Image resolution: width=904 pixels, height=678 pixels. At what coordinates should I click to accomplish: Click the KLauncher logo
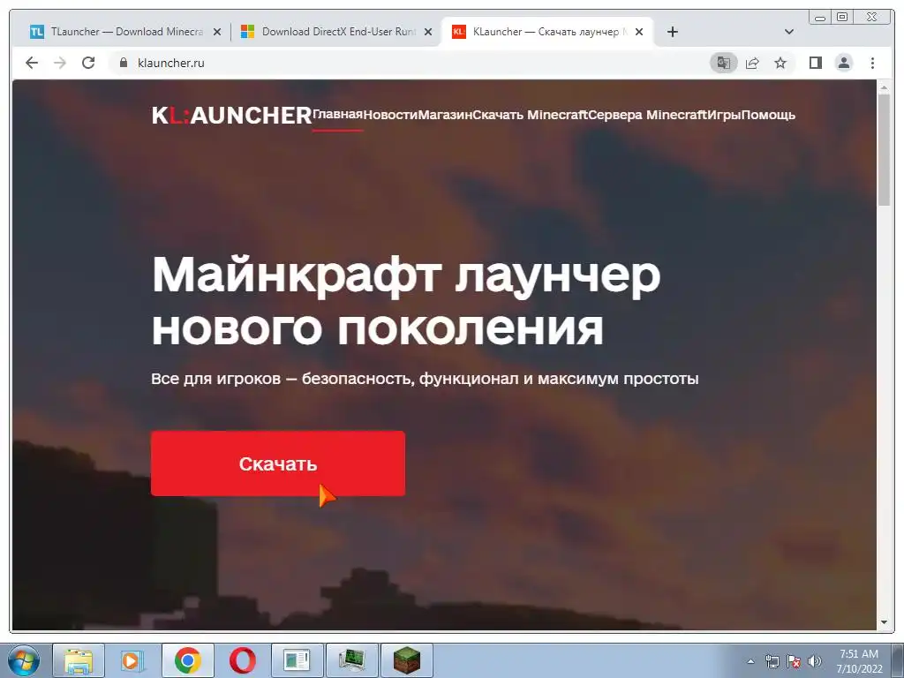point(232,116)
